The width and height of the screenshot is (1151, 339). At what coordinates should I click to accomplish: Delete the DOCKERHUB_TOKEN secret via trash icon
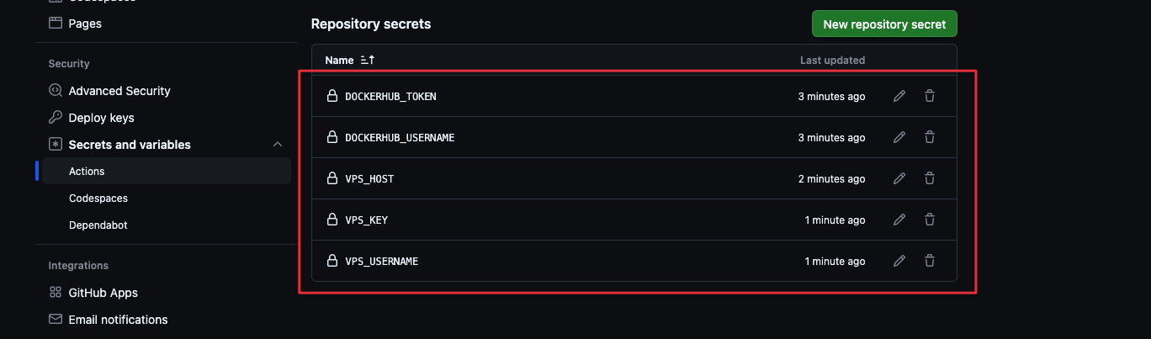[930, 96]
